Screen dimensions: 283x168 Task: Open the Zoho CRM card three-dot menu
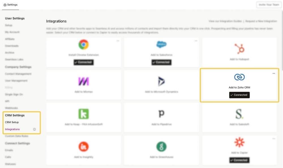click(274, 73)
